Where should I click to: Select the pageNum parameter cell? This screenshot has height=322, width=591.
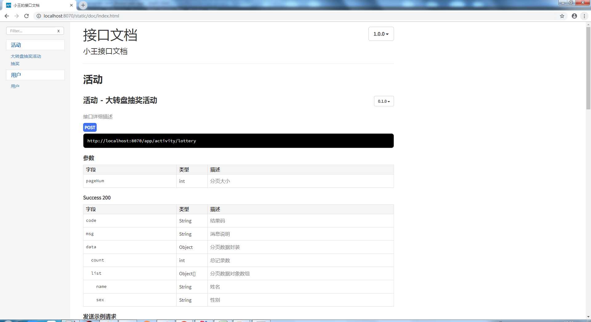(130, 181)
